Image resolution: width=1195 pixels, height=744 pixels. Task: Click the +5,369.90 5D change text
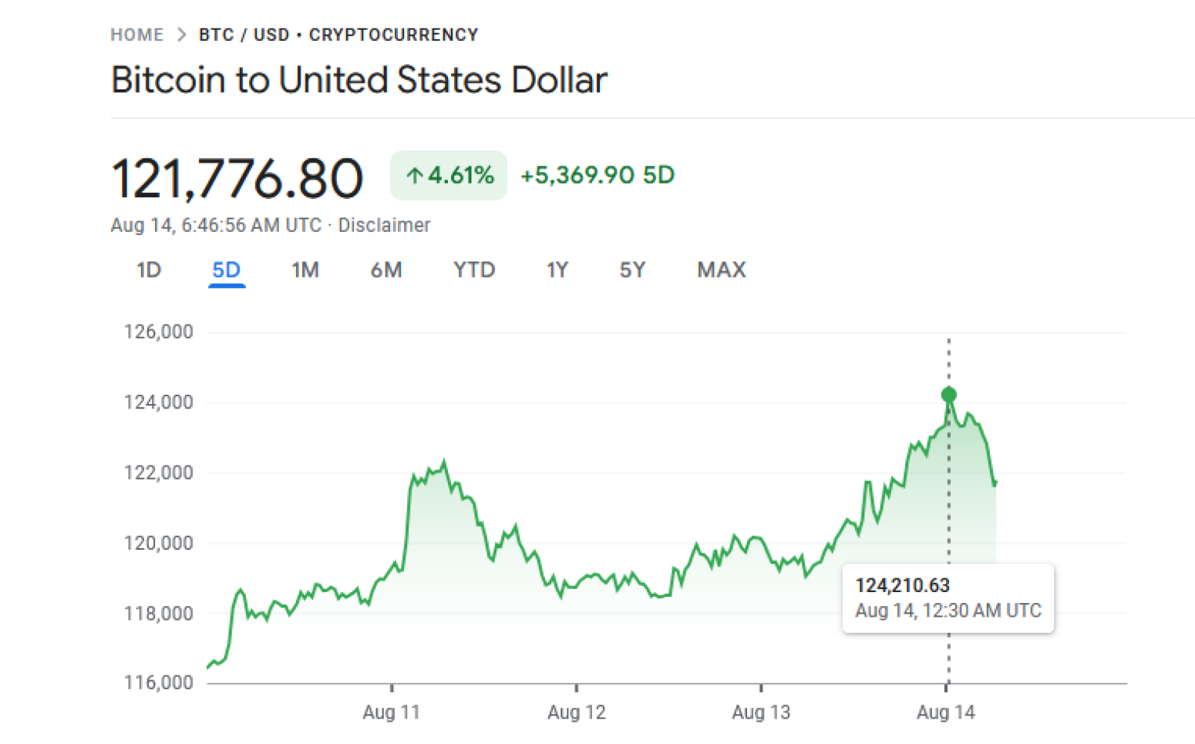click(597, 176)
